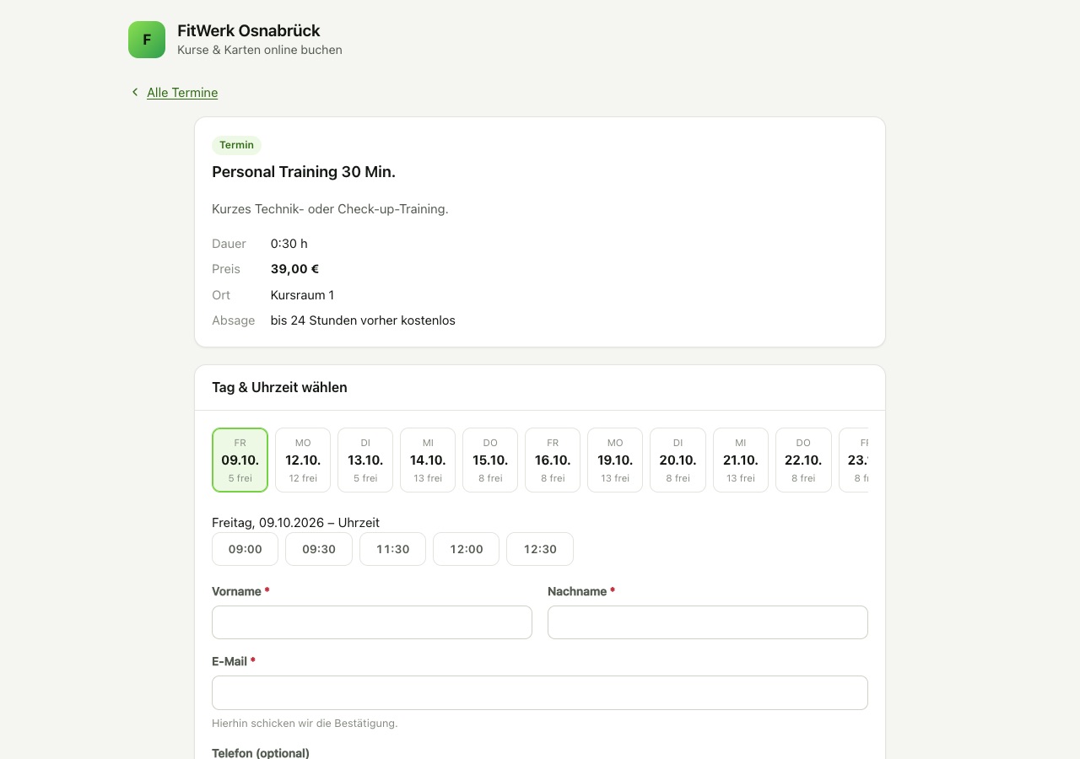Select Thursday 15.10. date tile
The width and height of the screenshot is (1080, 759).
[x=490, y=460]
